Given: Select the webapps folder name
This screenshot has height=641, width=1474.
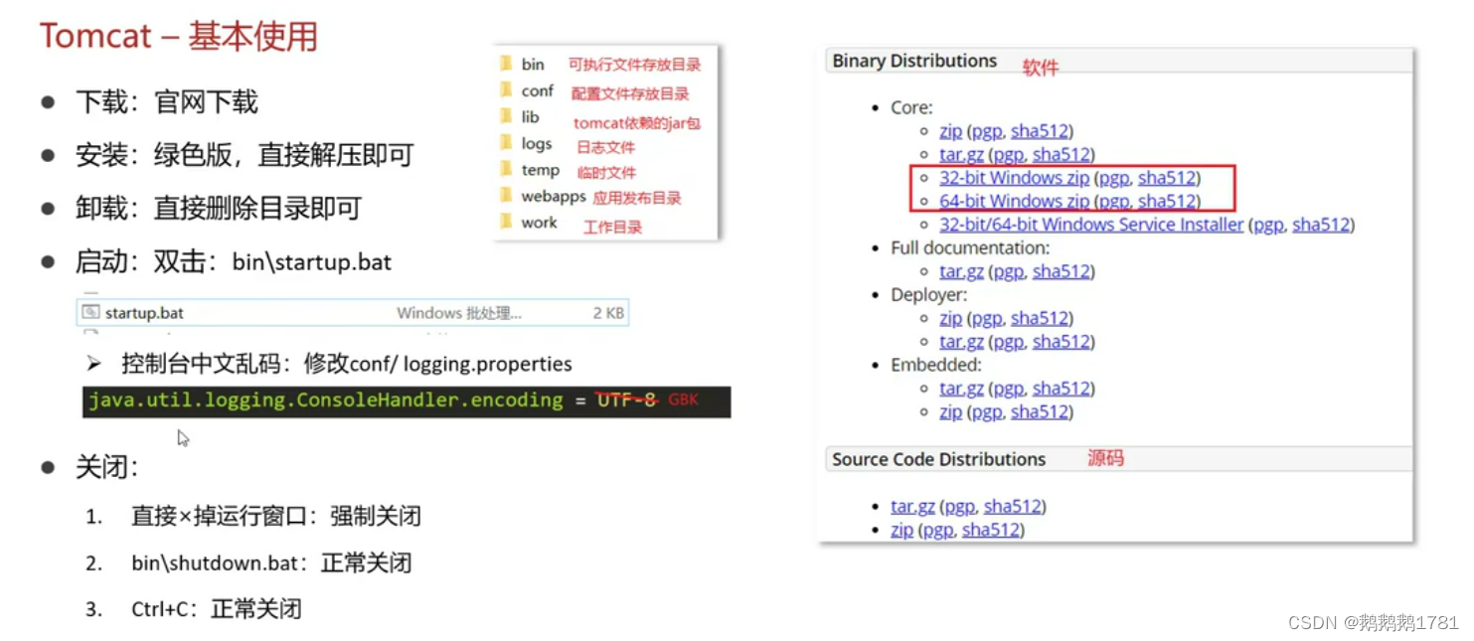Looking at the screenshot, I should pos(553,197).
